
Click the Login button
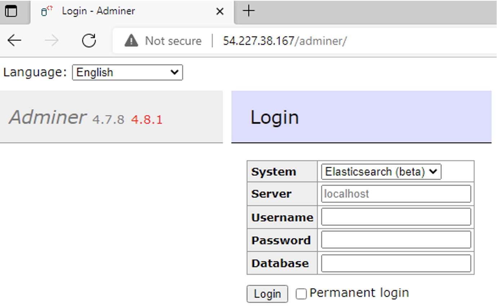[x=267, y=294]
